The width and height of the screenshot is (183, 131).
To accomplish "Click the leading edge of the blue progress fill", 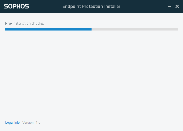I will point(91,29).
